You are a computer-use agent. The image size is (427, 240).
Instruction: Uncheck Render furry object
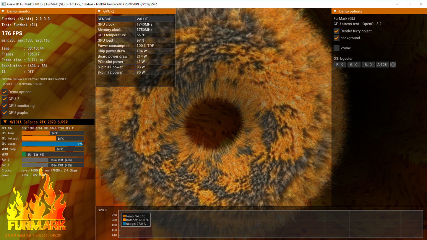click(336, 31)
